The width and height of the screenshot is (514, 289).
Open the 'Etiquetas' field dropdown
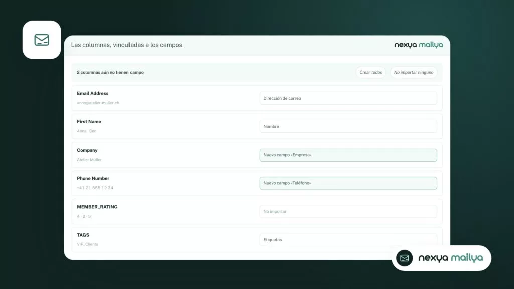click(348, 239)
